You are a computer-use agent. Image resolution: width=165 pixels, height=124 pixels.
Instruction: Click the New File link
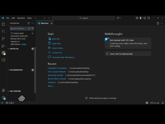coord(56,39)
